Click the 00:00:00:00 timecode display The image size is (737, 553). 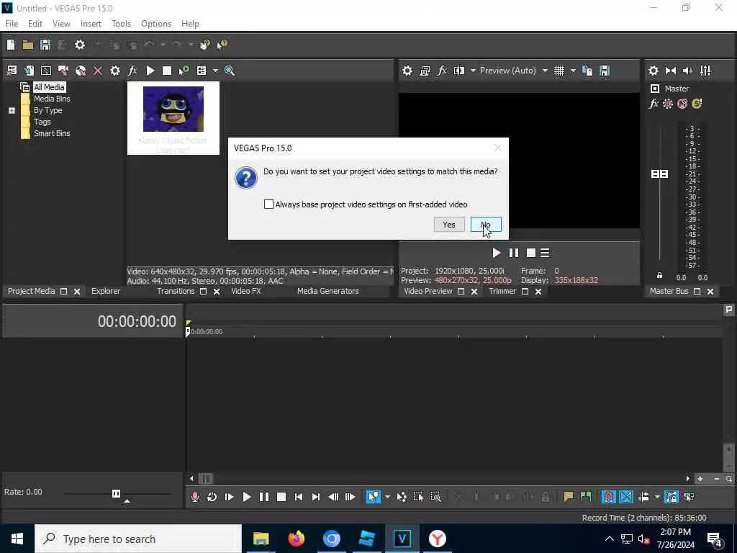click(137, 321)
